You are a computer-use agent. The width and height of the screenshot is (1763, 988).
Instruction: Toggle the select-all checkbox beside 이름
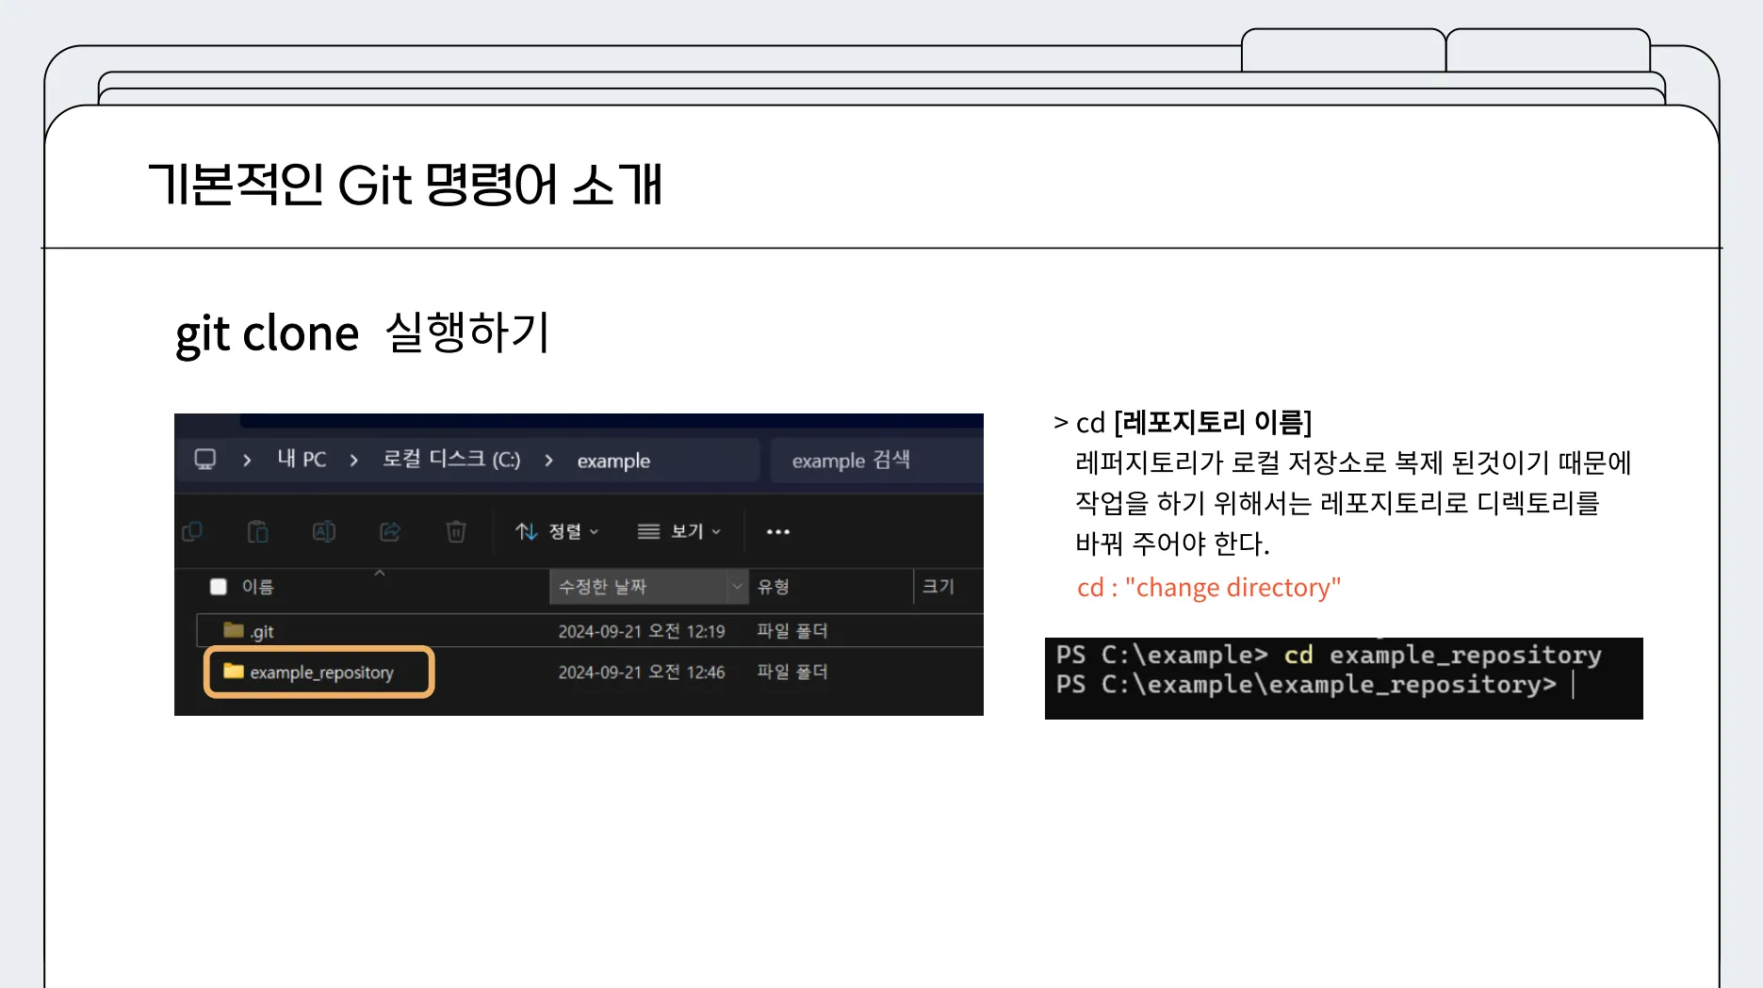[x=219, y=587]
